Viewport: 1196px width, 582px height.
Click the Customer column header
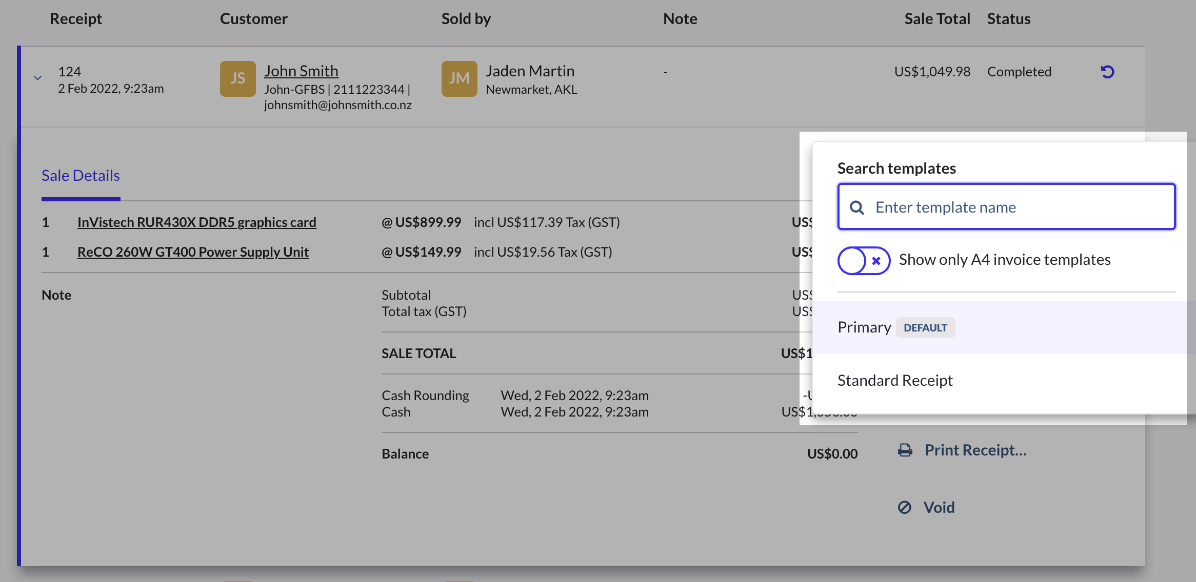click(253, 19)
